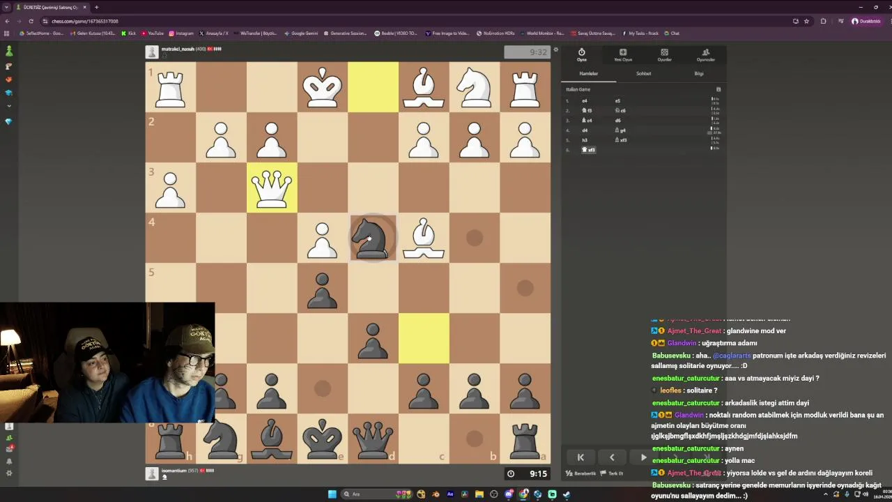Open Steam from the taskbar
The height and width of the screenshot is (502, 892).
567,494
